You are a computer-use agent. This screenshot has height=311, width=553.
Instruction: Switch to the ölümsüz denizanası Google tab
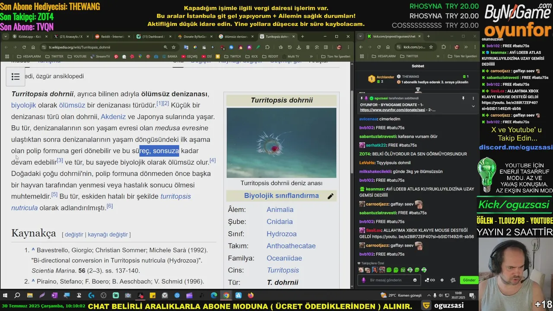pyautogui.click(x=235, y=36)
